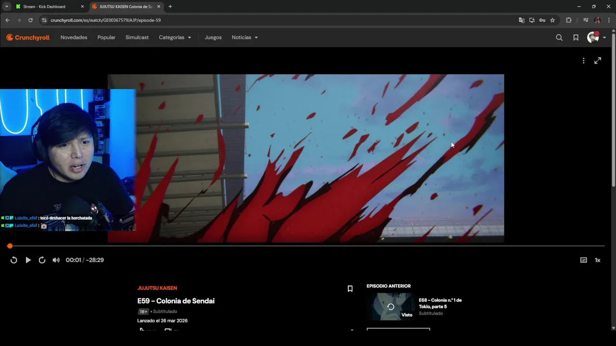Screen dimensions: 616x346
Task: Open the Chrome three-dot menu
Action: click(x=609, y=20)
